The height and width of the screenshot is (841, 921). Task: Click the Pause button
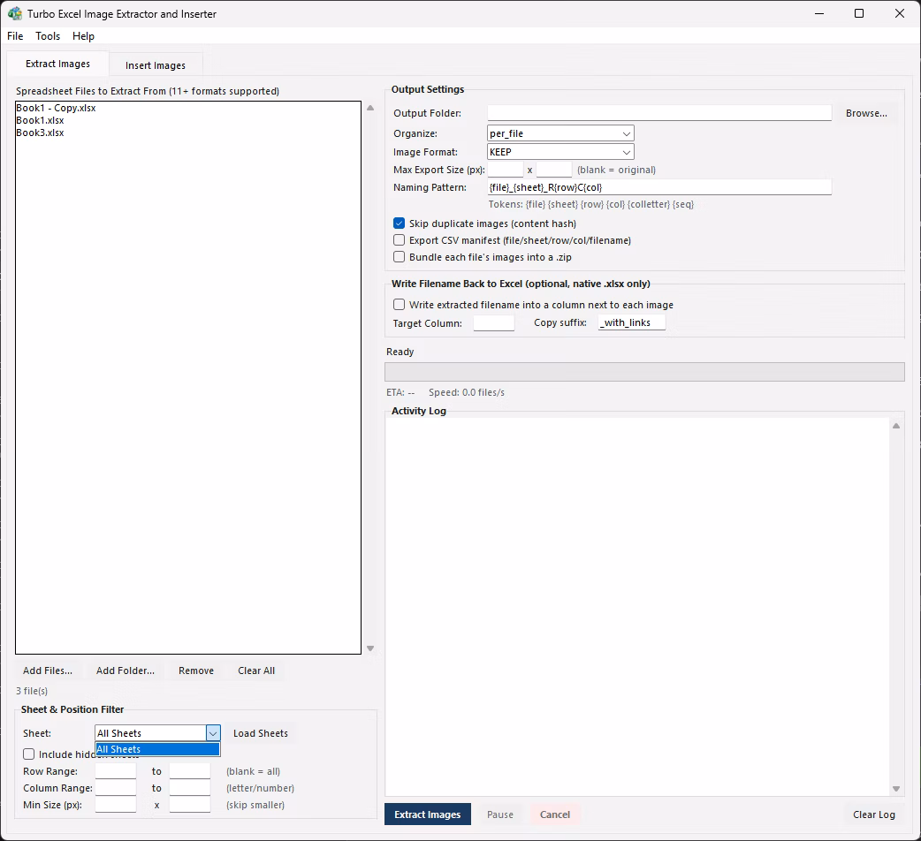(x=500, y=814)
